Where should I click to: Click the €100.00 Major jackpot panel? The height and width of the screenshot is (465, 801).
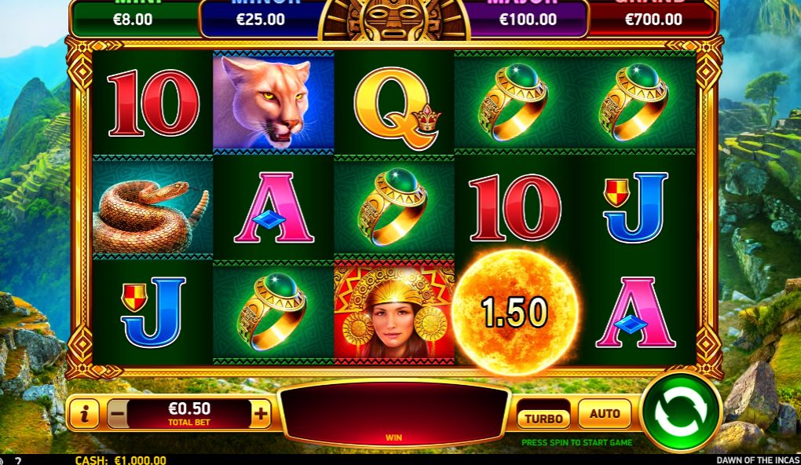528,18
